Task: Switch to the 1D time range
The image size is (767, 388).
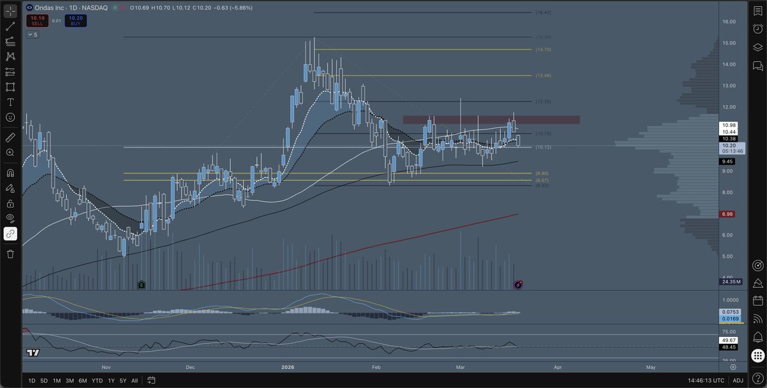Action: pos(32,380)
